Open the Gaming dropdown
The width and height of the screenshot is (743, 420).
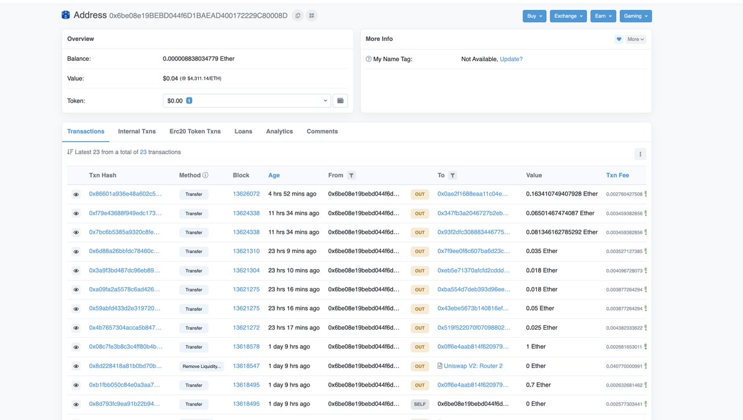click(x=635, y=16)
